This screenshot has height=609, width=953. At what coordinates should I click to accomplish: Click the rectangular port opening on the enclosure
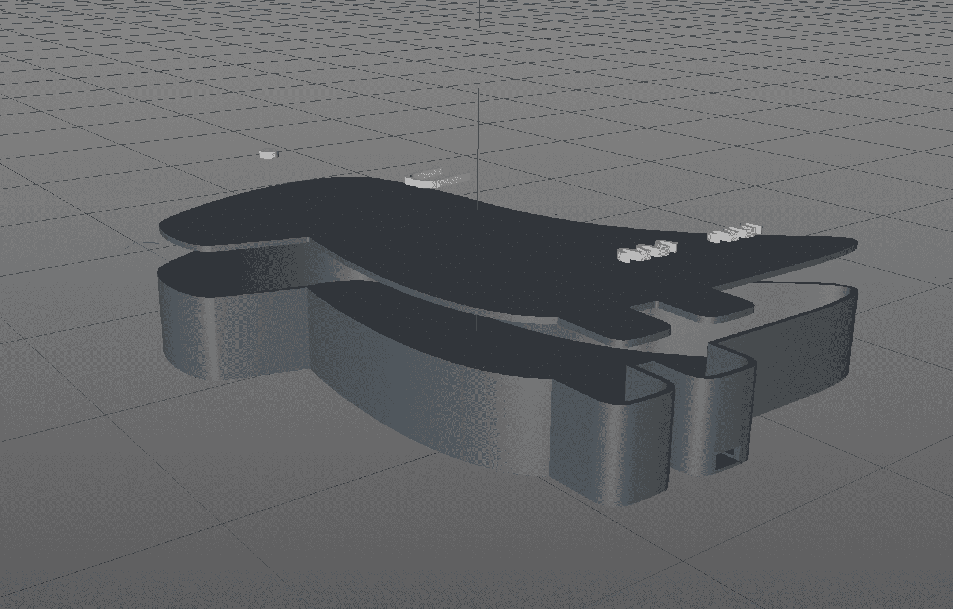pyautogui.click(x=727, y=460)
